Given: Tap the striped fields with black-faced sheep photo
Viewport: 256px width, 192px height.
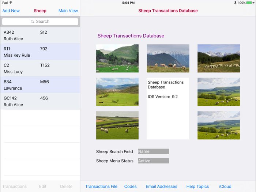Looking at the screenshot, I should pyautogui.click(x=117, y=125).
